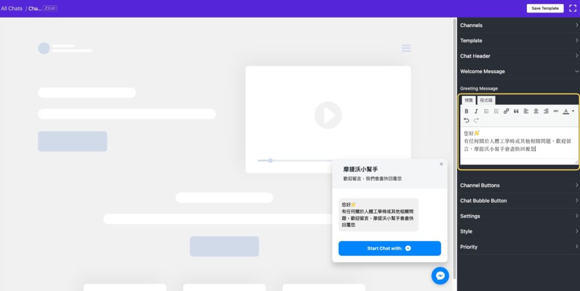Toggle bold formatting in greeting editor
This screenshot has width=580, height=291.
tap(467, 112)
